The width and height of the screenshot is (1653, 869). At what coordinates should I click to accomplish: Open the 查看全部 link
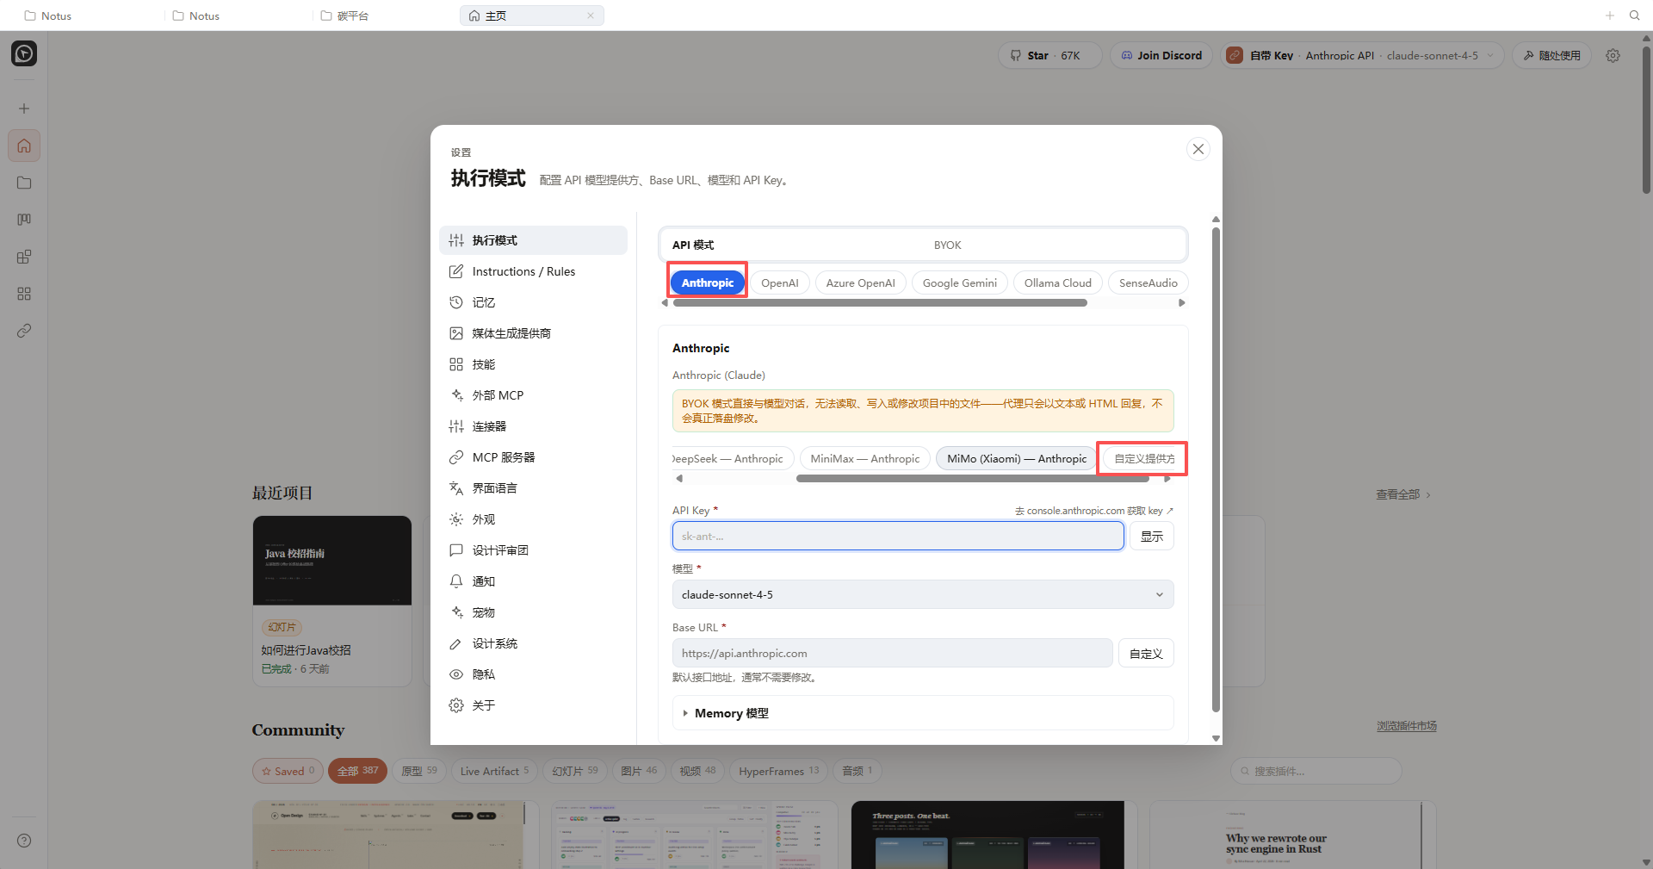1403,494
